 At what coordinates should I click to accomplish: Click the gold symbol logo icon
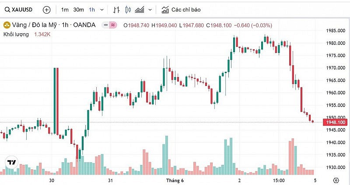coord(7,25)
